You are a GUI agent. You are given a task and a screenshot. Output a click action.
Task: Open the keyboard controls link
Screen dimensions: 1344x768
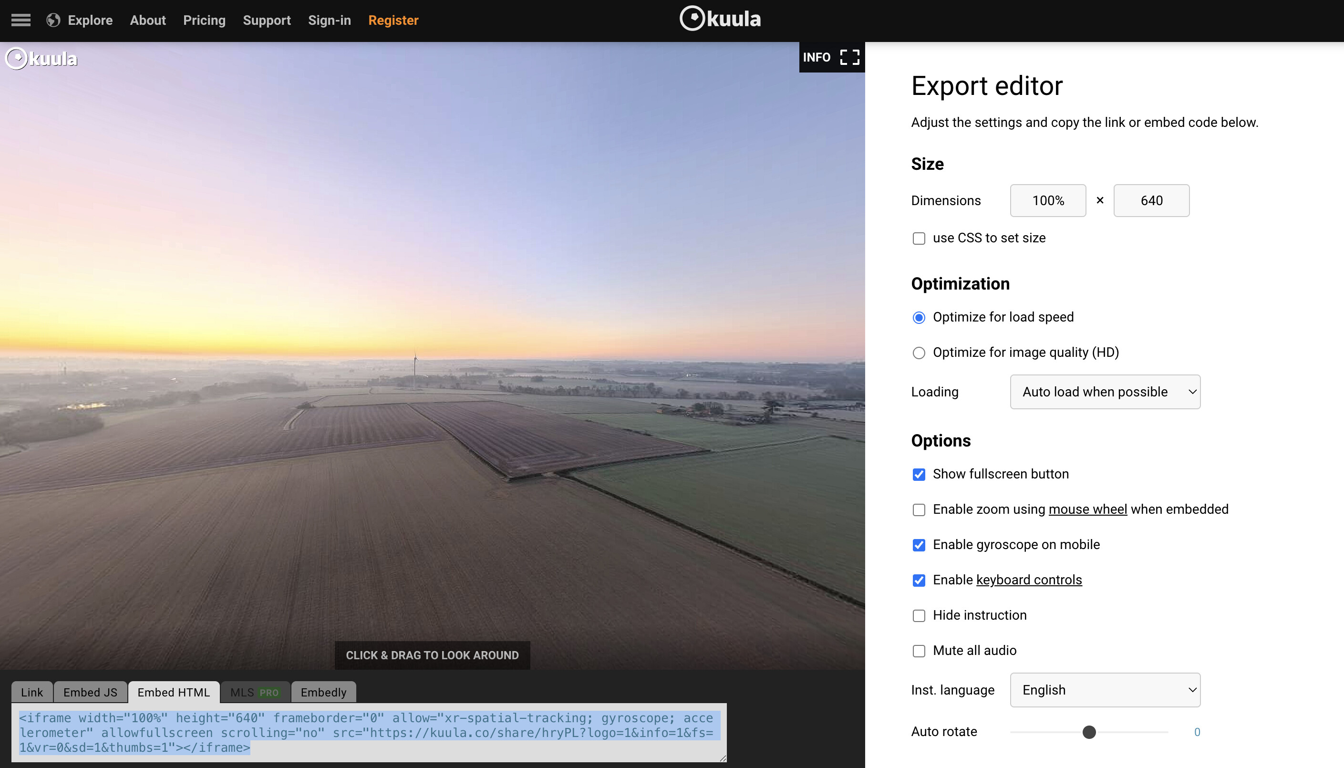1029,580
